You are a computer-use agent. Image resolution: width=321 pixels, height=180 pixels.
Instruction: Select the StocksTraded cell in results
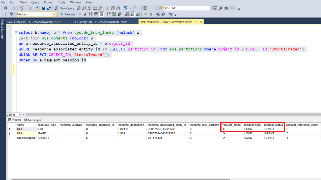(26, 138)
